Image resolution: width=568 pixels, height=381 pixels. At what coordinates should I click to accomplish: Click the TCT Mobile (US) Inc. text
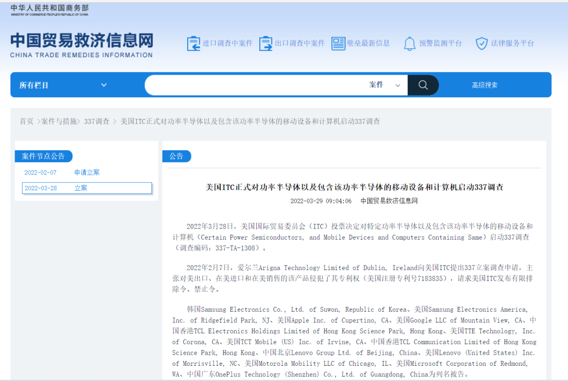(x=276, y=342)
